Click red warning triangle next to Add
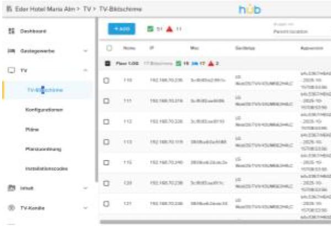Image resolution: width=331 pixels, height=226 pixels. click(169, 29)
